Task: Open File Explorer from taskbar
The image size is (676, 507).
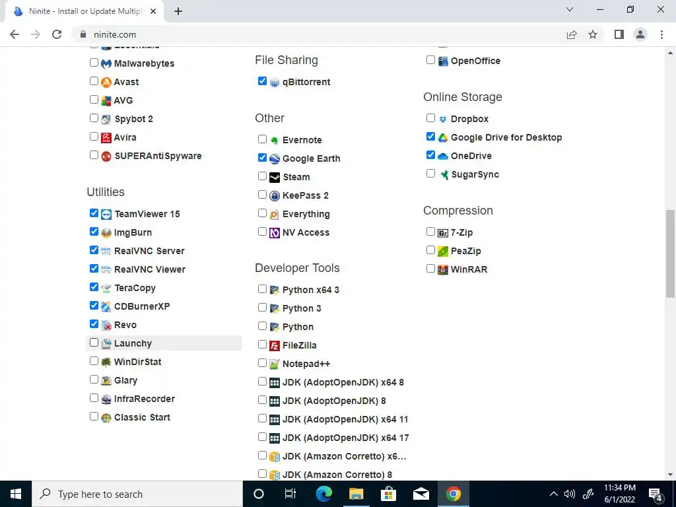Action: [356, 494]
